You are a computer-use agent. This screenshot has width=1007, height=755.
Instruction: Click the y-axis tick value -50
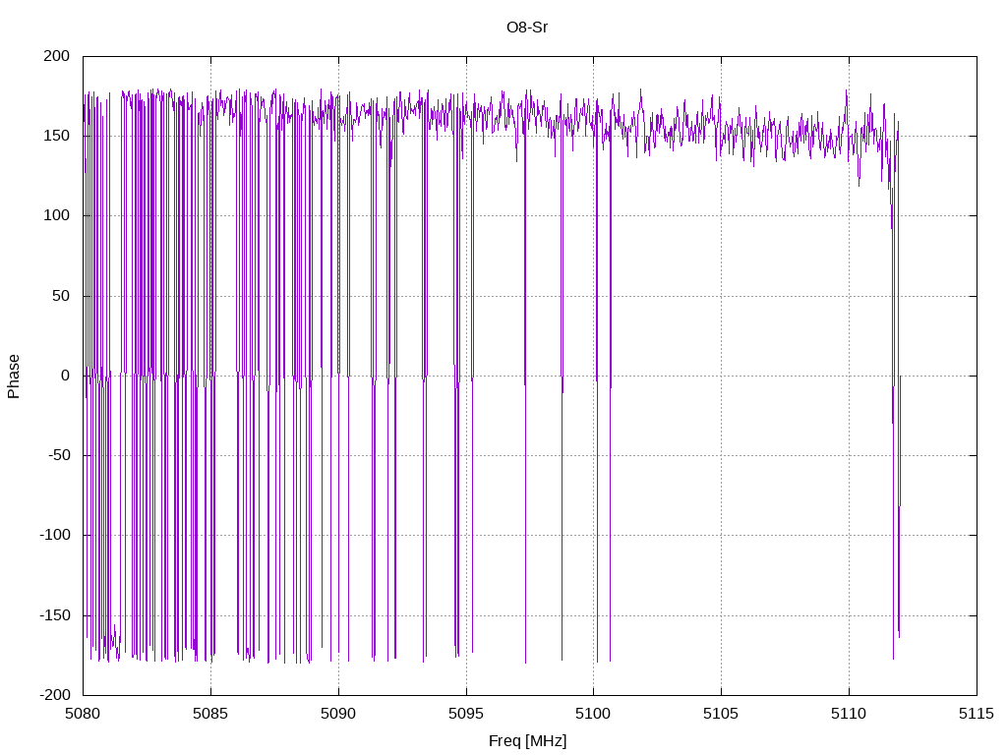[x=59, y=455]
